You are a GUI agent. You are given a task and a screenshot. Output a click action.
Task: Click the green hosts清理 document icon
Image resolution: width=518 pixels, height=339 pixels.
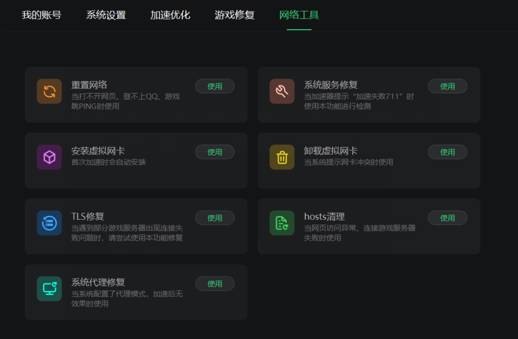pyautogui.click(x=282, y=223)
